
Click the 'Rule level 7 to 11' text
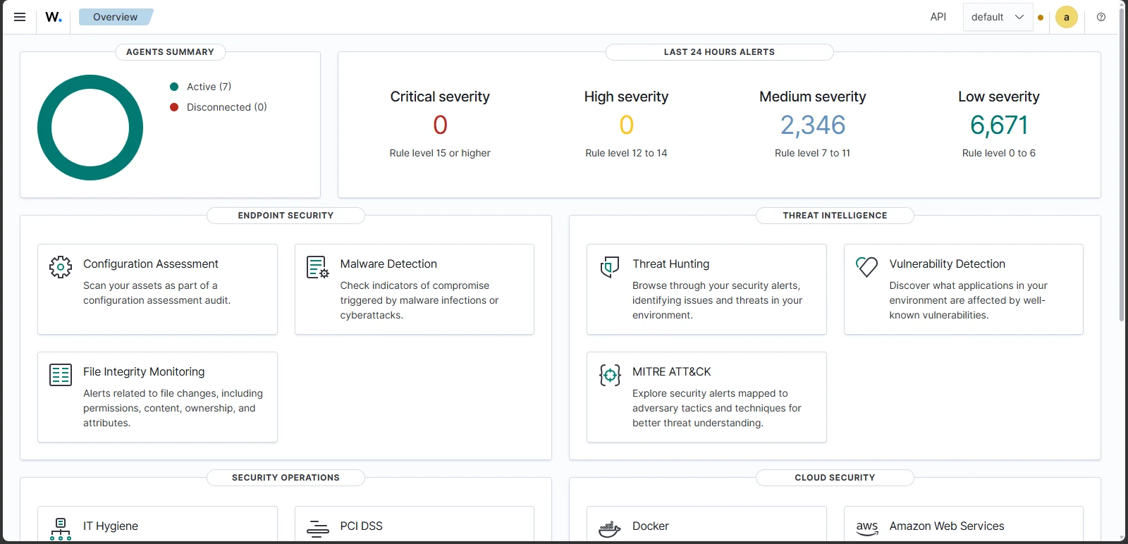point(813,153)
